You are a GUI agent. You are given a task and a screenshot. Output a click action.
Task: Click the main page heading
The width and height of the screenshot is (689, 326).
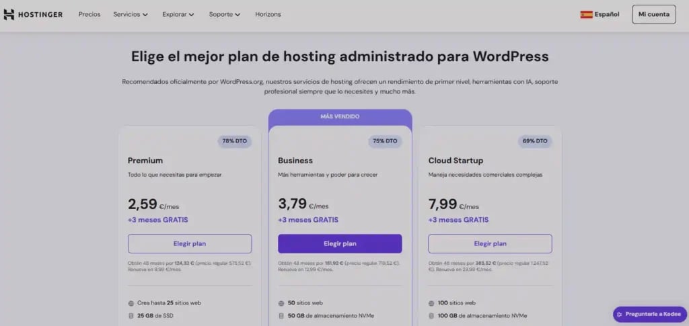coord(340,57)
